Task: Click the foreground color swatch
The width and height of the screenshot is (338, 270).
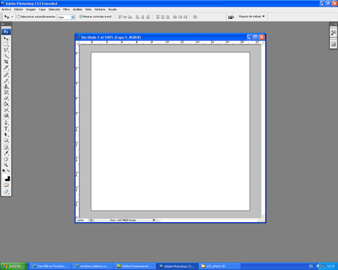Action: (x=5, y=176)
